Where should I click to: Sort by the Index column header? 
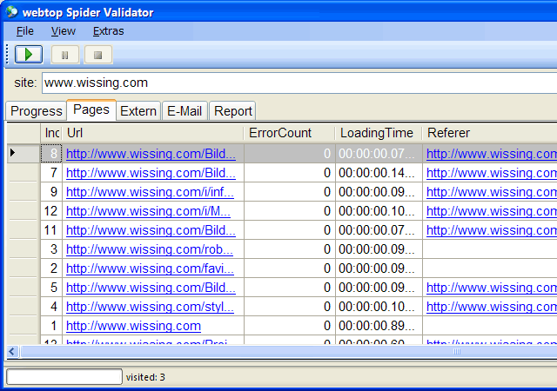51,133
